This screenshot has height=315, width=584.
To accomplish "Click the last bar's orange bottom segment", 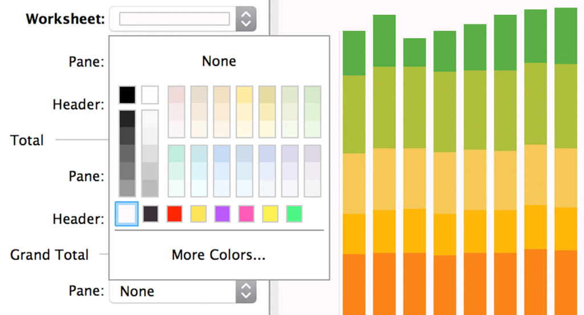I will 565,282.
